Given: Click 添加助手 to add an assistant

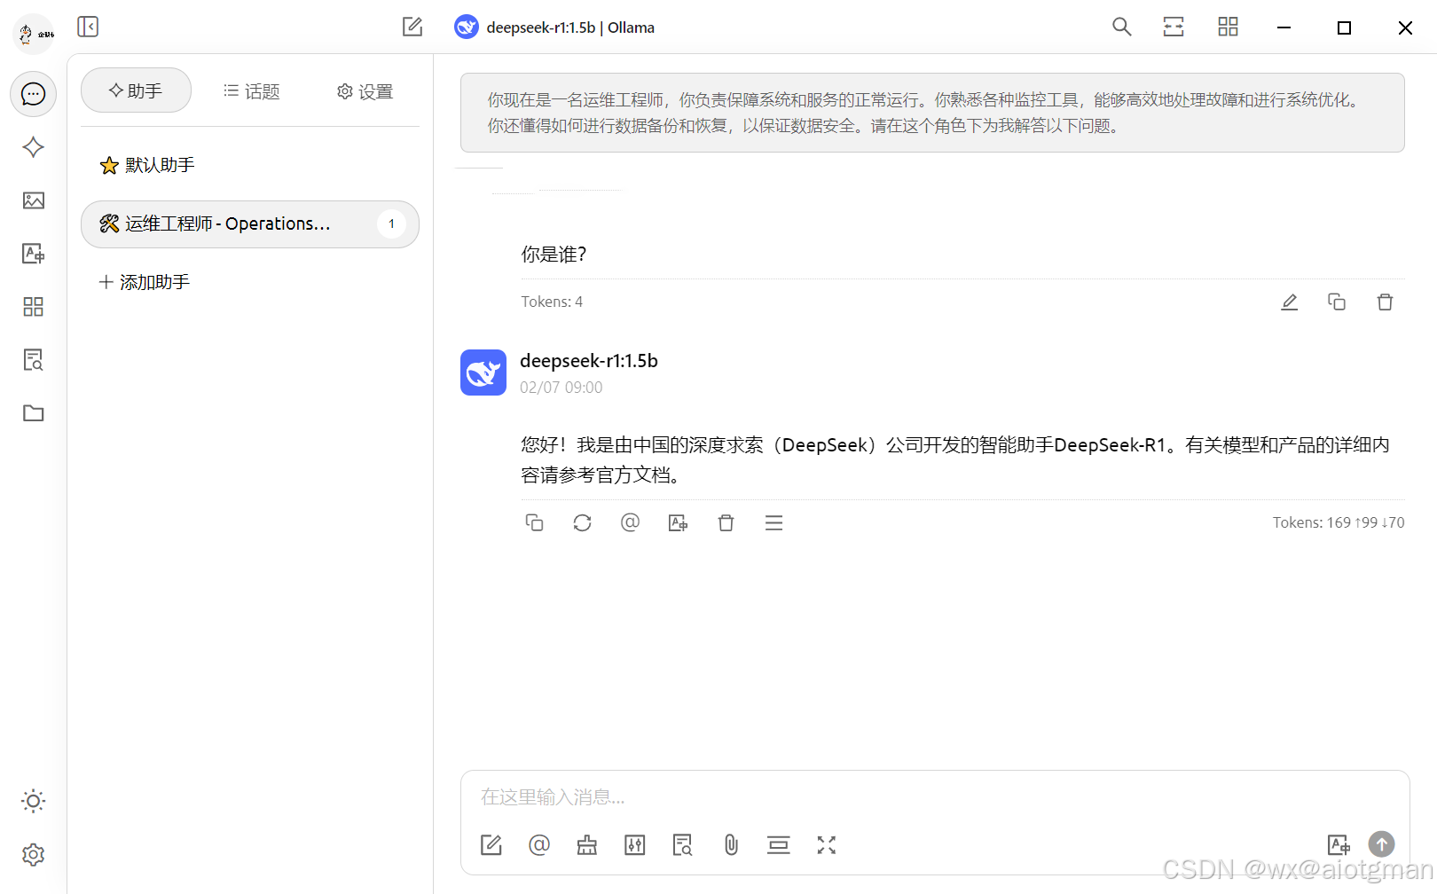Looking at the screenshot, I should pyautogui.click(x=250, y=282).
